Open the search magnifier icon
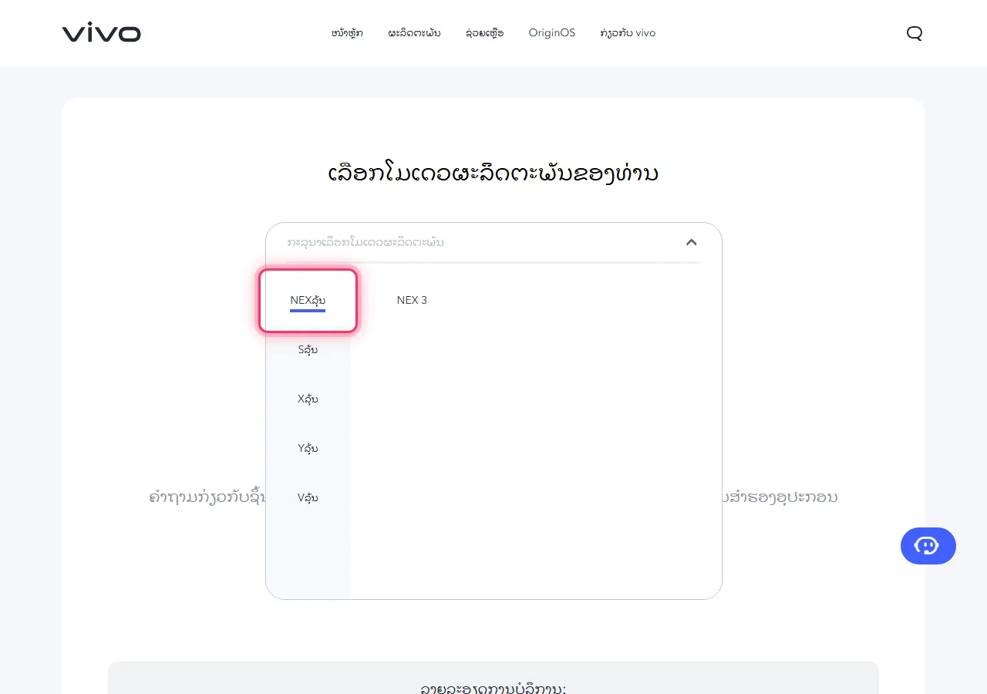The width and height of the screenshot is (987, 694). (915, 33)
